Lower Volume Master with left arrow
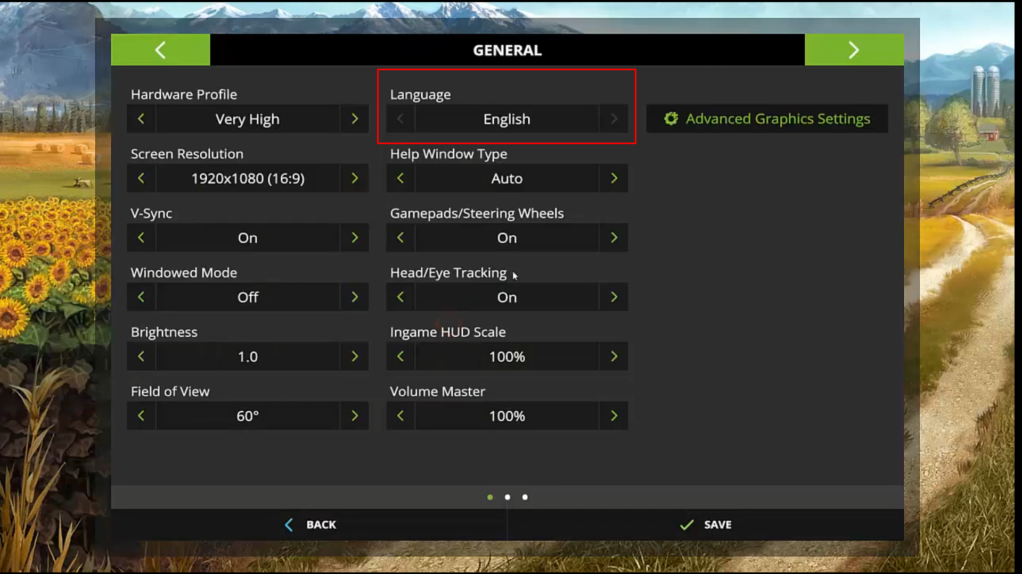This screenshot has height=574, width=1022. click(400, 416)
